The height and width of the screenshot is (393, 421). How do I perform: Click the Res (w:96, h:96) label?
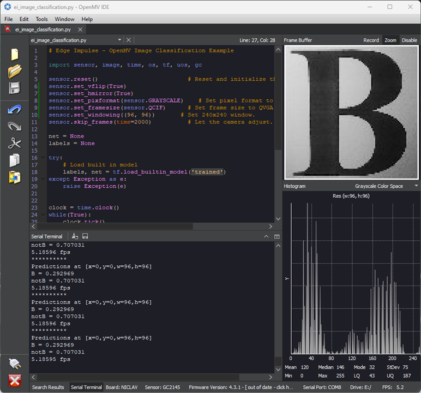[x=351, y=196]
